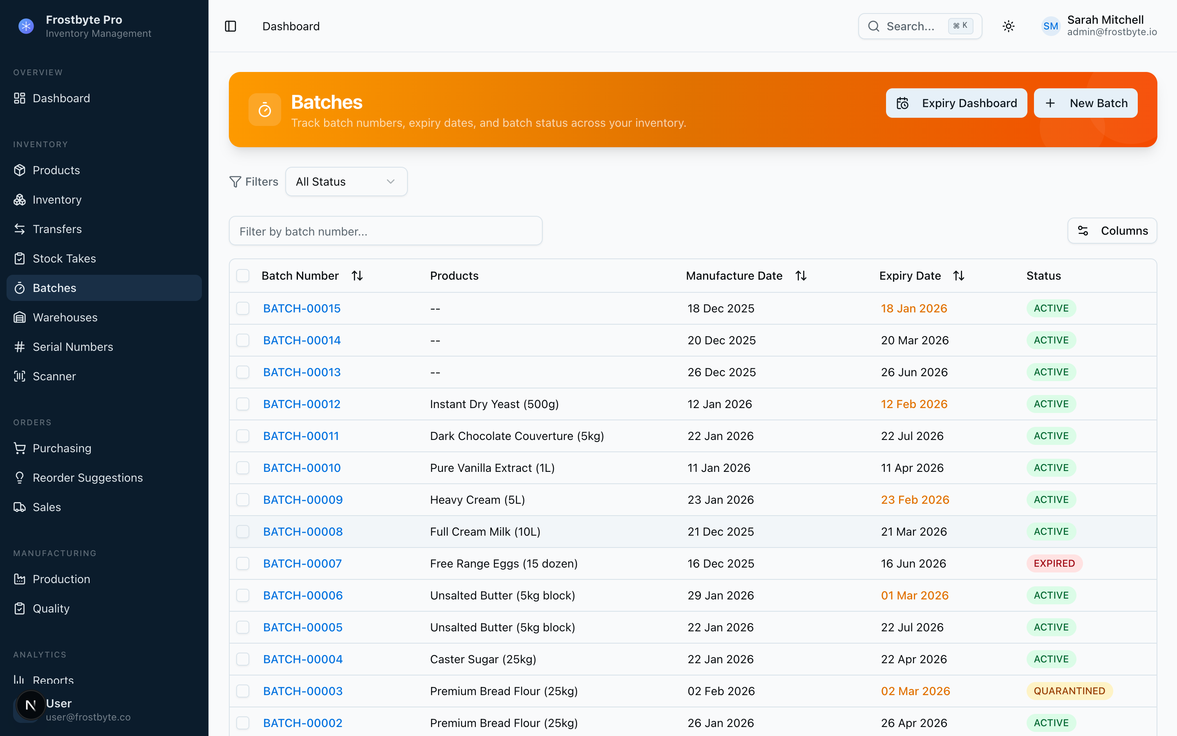Select the Products icon in the sidebar
The width and height of the screenshot is (1177, 736).
[x=20, y=170]
